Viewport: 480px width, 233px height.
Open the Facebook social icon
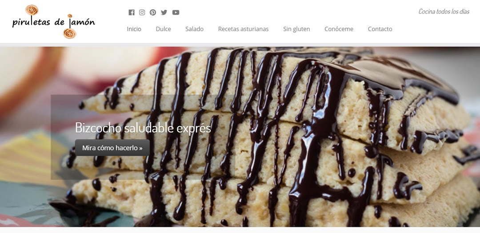pos(131,12)
